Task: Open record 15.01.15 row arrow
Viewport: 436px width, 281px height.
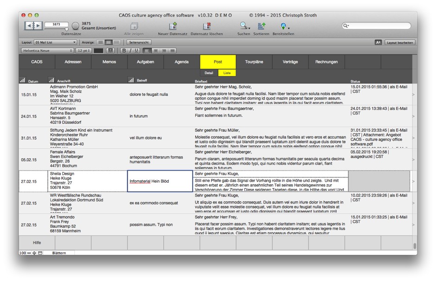Action: coord(413,95)
